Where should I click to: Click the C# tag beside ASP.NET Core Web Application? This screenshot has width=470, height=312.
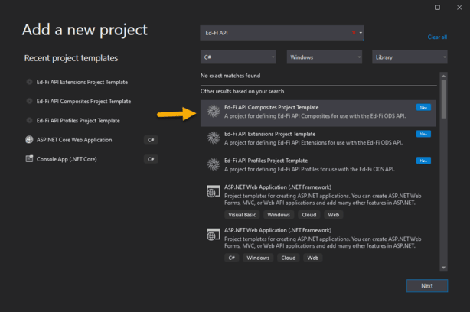pos(151,140)
